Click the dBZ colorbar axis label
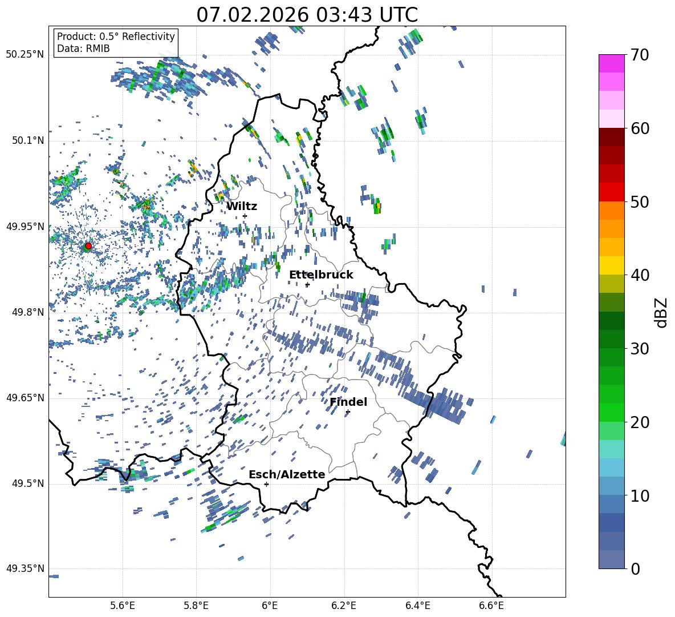The image size is (675, 617). coord(661,312)
